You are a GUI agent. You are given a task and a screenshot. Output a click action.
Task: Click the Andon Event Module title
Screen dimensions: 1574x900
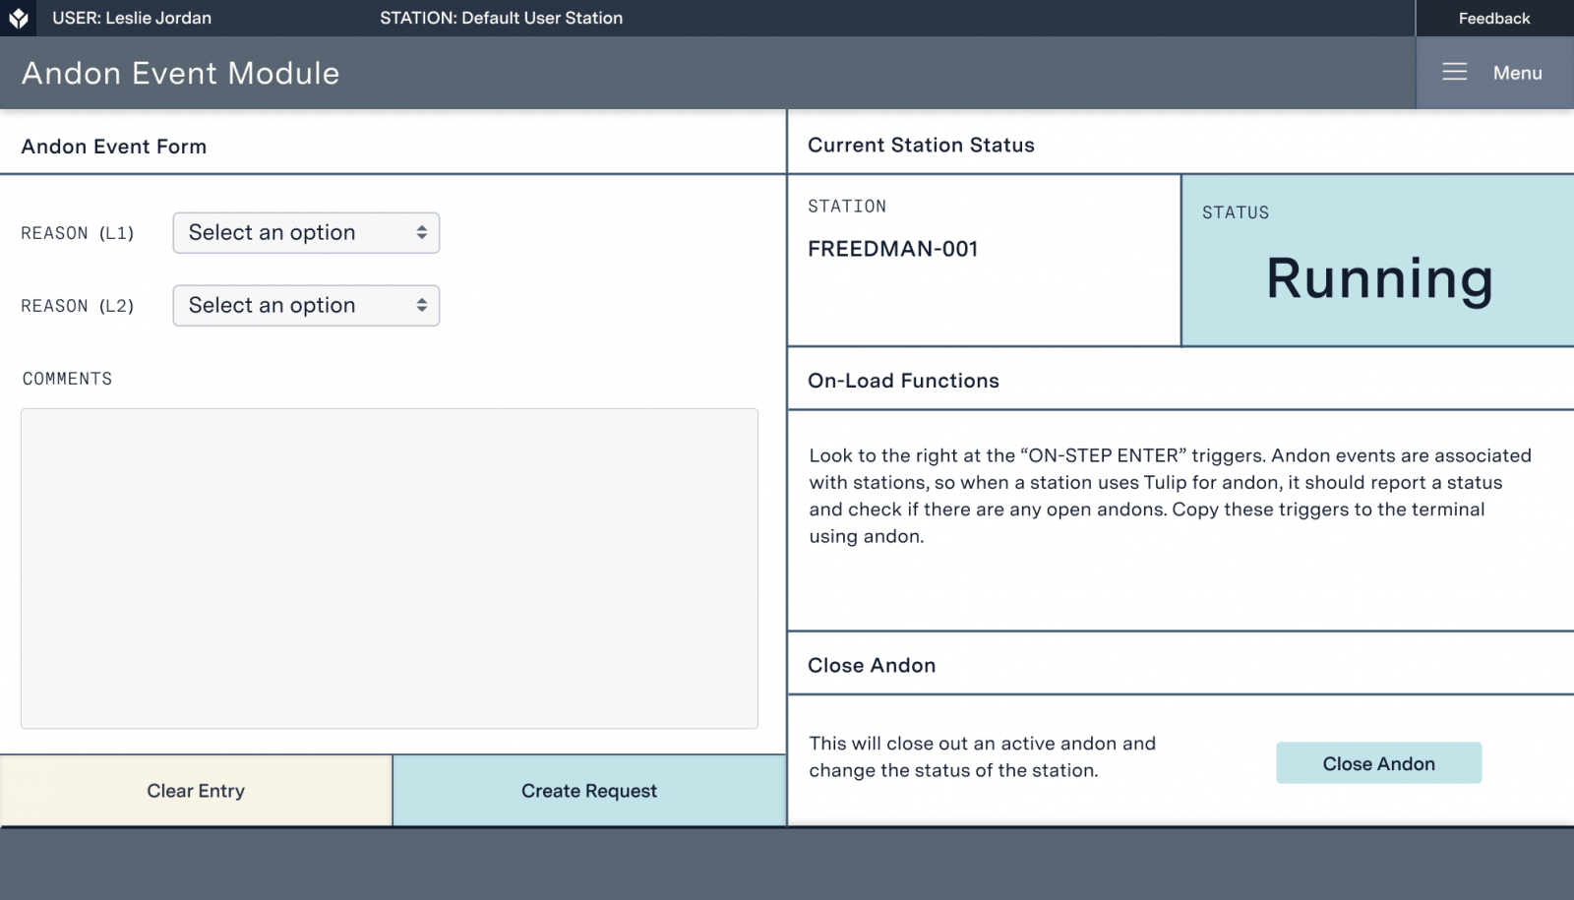coord(181,73)
